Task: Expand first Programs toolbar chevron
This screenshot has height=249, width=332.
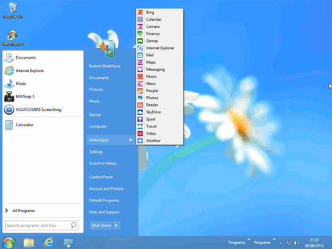Action: [249, 239]
